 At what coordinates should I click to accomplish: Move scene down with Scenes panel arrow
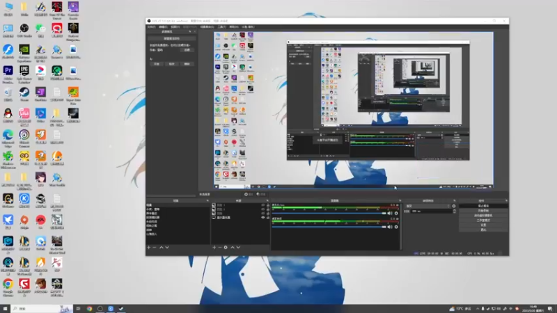[167, 248]
